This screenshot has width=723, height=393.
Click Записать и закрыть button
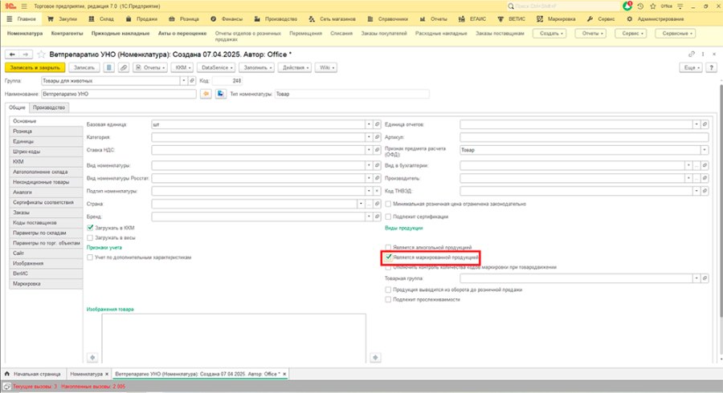(x=35, y=67)
